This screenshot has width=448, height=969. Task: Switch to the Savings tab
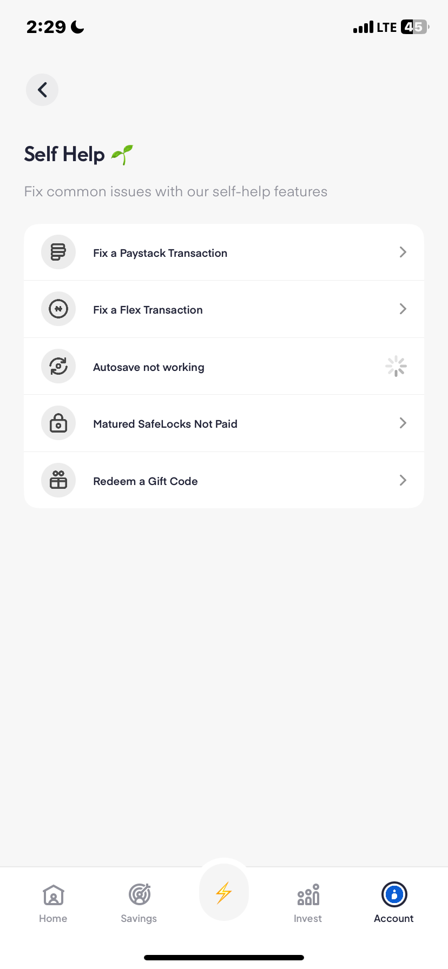139,902
